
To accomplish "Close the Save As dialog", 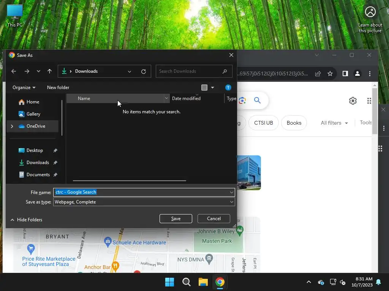I will pos(231,55).
